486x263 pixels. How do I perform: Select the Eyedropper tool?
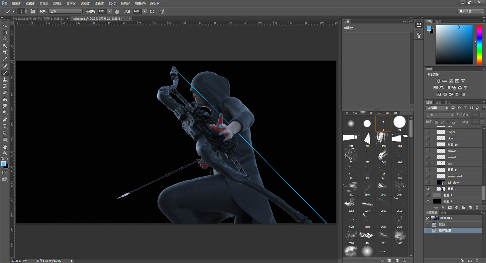pyautogui.click(x=5, y=59)
